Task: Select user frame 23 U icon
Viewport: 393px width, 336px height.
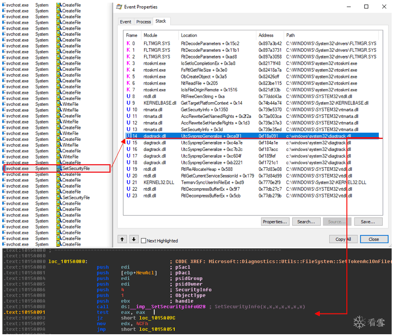Action: (128, 196)
